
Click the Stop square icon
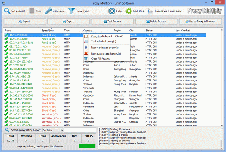point(32,11)
